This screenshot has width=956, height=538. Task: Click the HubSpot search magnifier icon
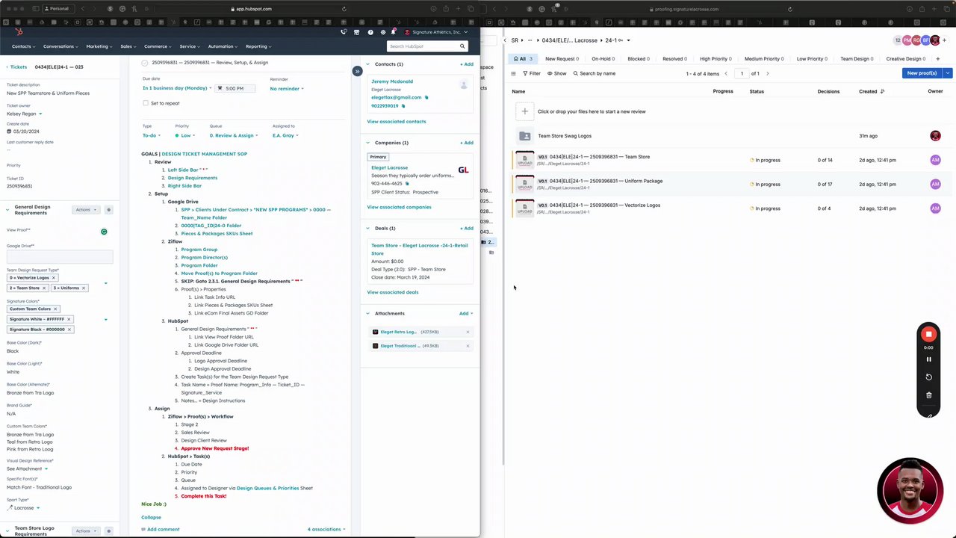click(462, 46)
